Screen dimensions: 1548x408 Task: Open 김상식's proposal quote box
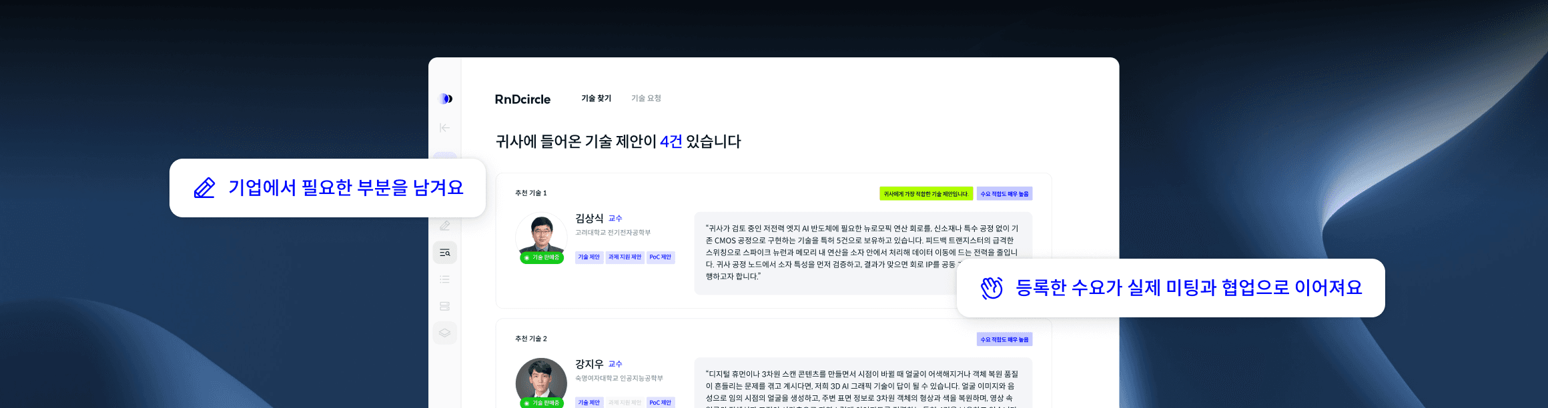pyautogui.click(x=863, y=253)
